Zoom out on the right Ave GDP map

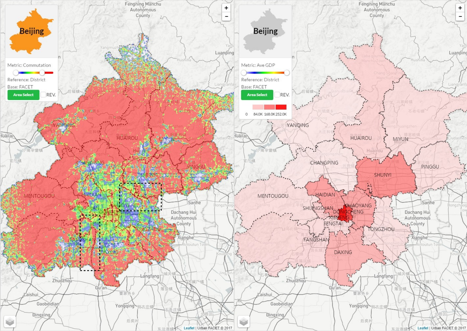460,17
